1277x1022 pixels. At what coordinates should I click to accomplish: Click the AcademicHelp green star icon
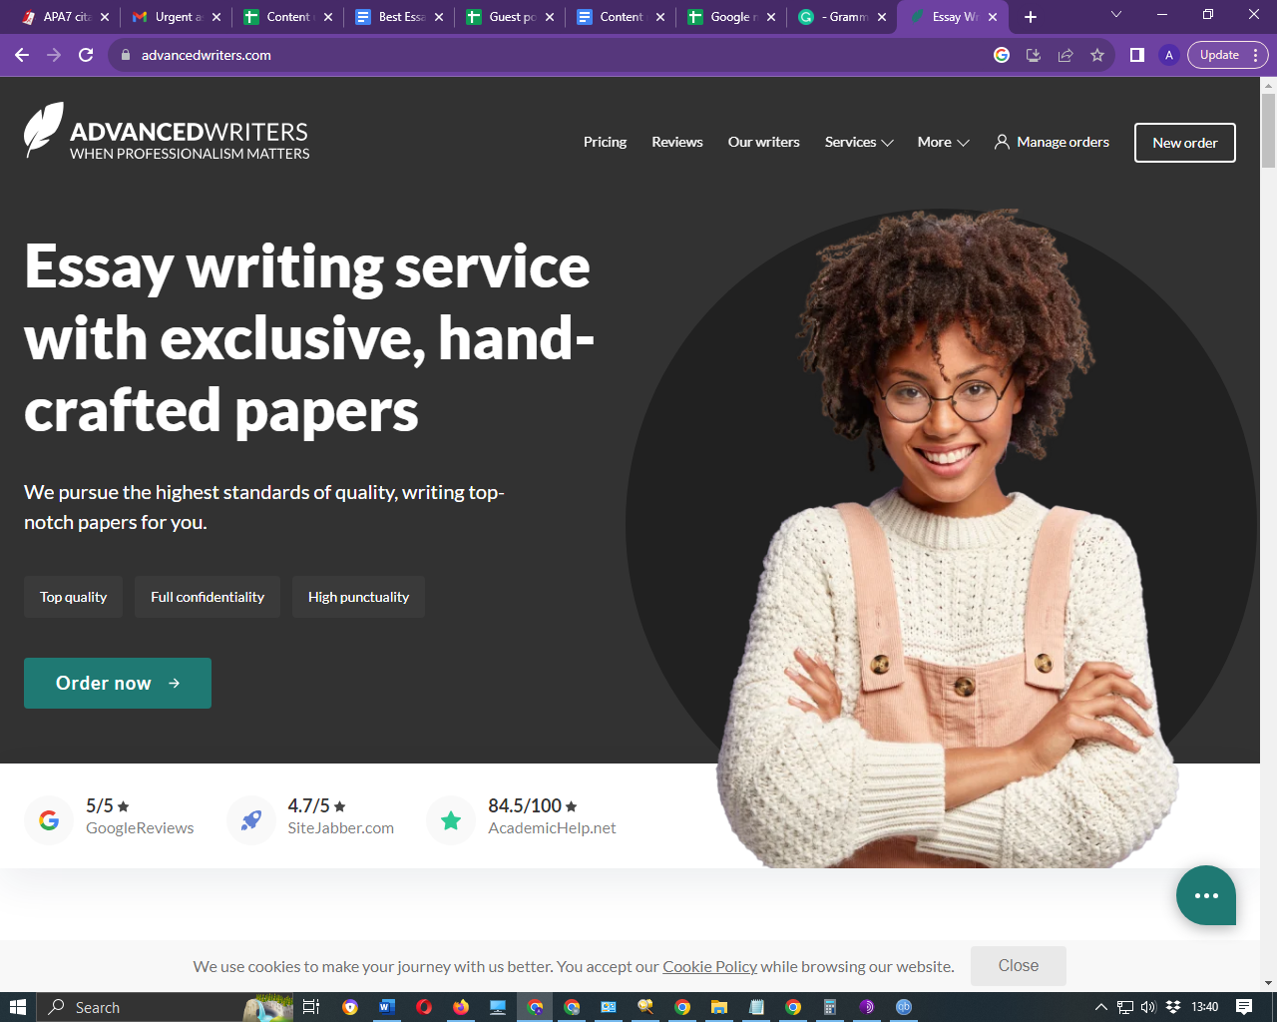click(x=451, y=820)
